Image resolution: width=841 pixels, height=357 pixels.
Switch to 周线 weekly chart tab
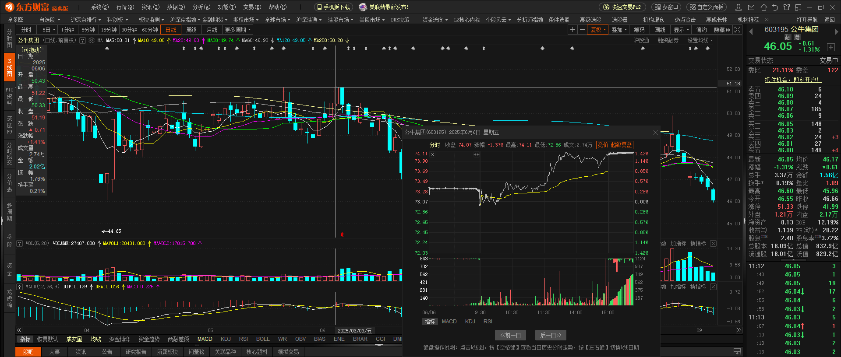191,30
